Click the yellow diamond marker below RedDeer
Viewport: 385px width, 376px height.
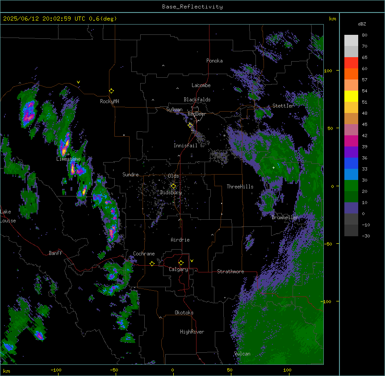(x=190, y=125)
